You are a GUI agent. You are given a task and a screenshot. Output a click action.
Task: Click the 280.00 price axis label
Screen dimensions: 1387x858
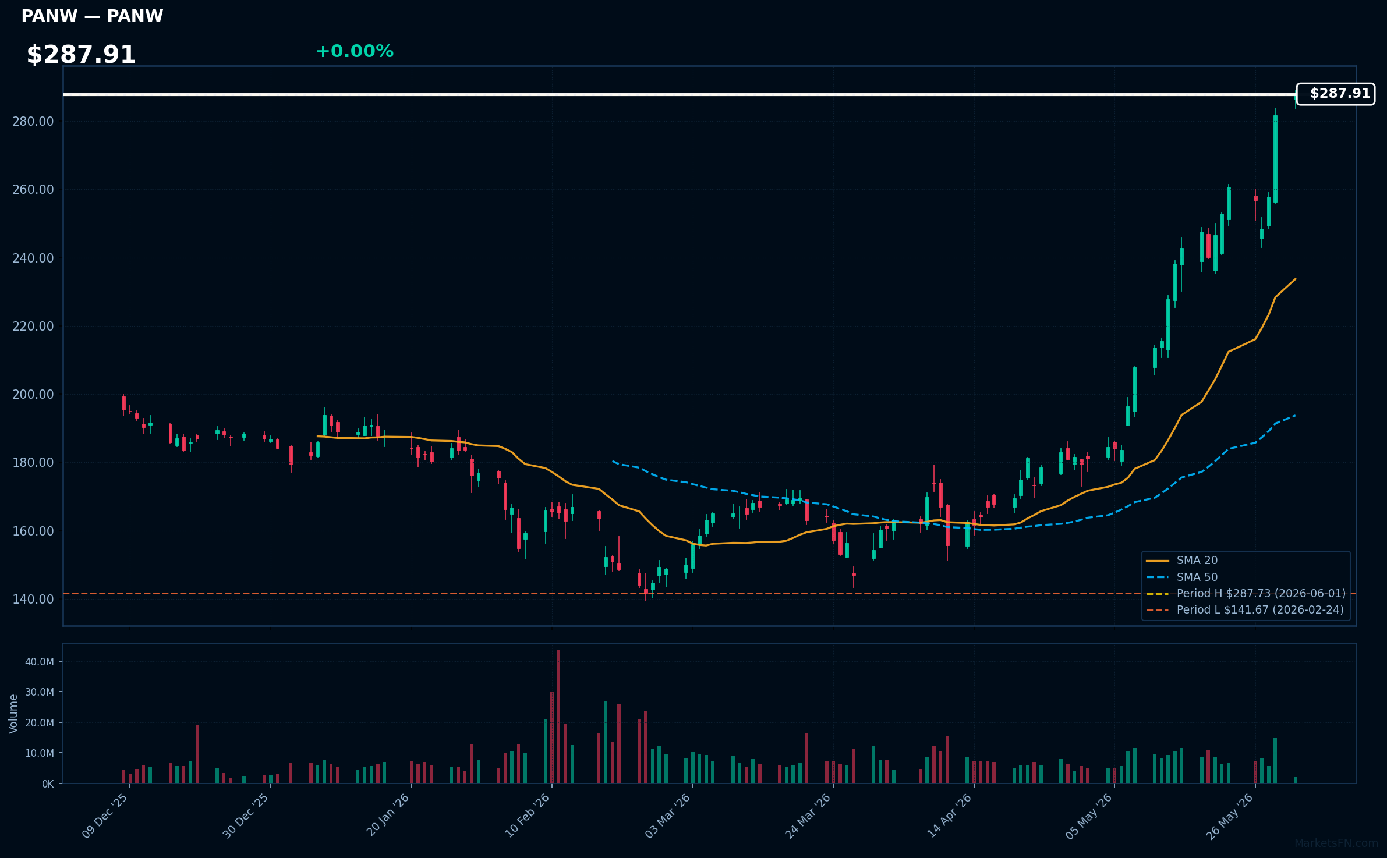pyautogui.click(x=33, y=122)
